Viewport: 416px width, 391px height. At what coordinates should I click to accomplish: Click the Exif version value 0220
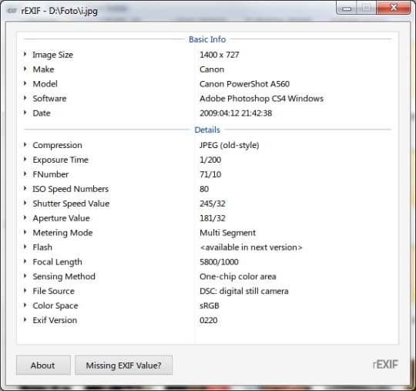(208, 321)
